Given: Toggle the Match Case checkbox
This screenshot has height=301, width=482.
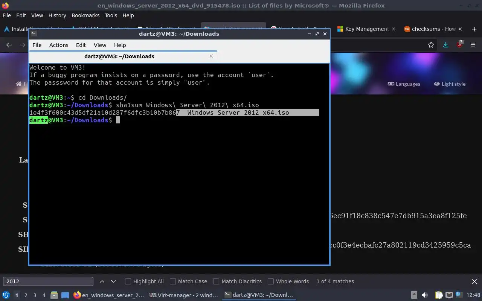Looking at the screenshot, I should [189, 281].
